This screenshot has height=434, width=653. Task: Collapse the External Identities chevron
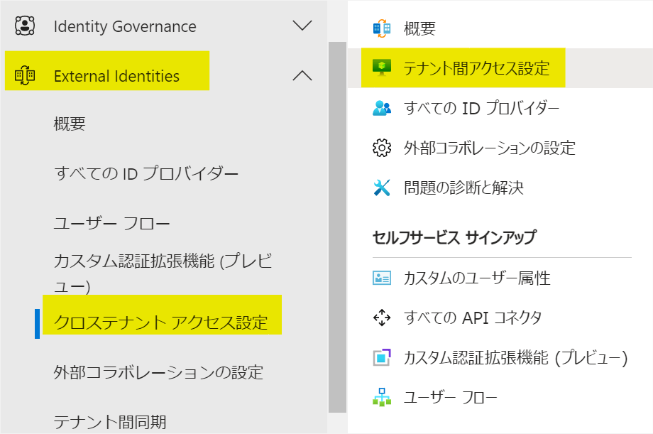coord(302,75)
